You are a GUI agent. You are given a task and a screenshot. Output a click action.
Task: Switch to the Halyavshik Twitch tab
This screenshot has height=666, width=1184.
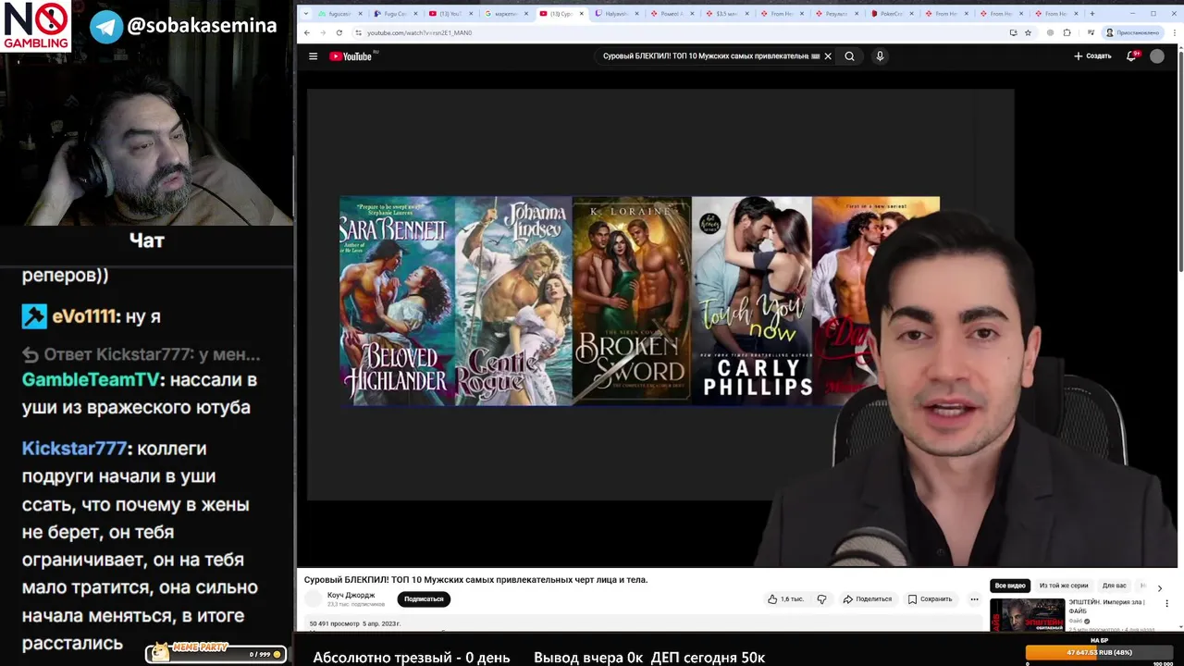point(616,14)
